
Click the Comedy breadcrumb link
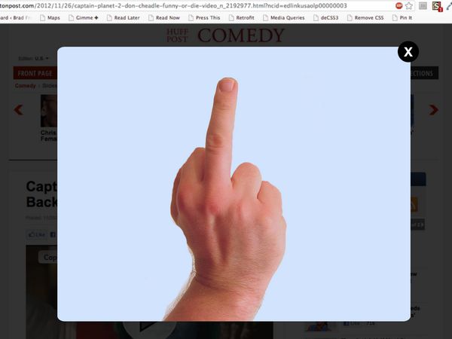(x=25, y=86)
